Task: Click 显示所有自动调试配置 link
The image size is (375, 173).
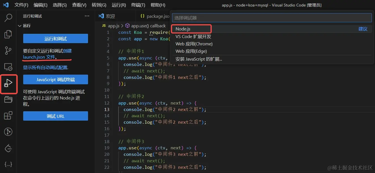Action: tap(45, 67)
